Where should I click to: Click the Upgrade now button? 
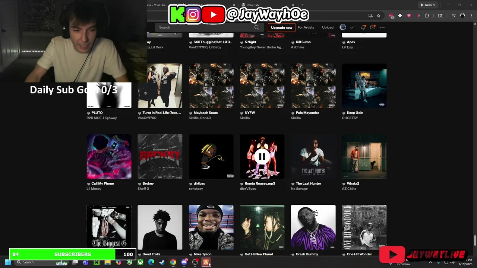pyautogui.click(x=281, y=27)
